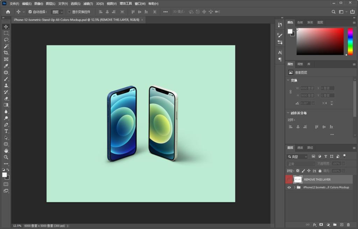The image size is (358, 229).
Task: Select the Crop tool
Action: tap(6, 53)
